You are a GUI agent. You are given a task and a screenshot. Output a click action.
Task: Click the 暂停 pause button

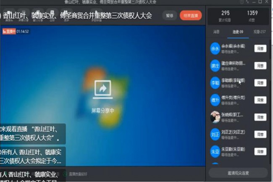[x=169, y=16]
